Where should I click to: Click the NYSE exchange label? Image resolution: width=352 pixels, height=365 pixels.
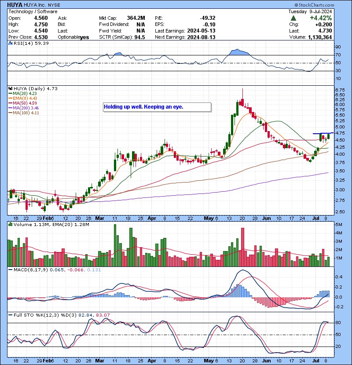pyautogui.click(x=54, y=5)
